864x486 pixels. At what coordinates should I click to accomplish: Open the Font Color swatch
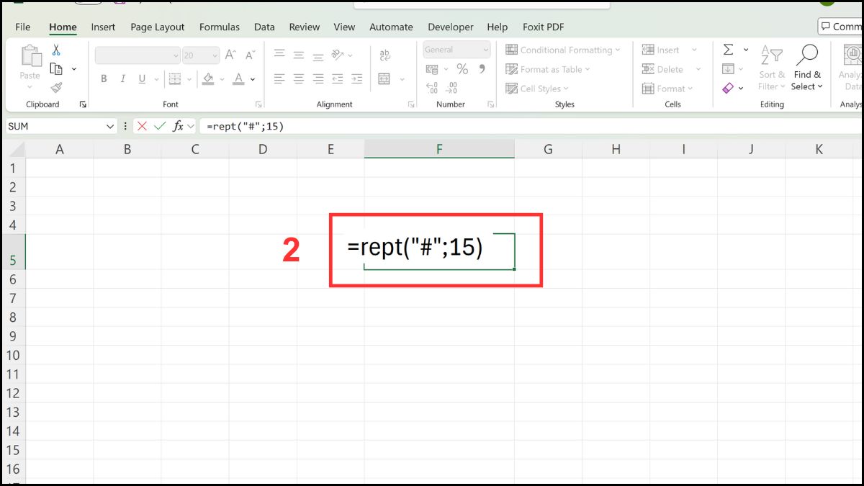click(238, 79)
